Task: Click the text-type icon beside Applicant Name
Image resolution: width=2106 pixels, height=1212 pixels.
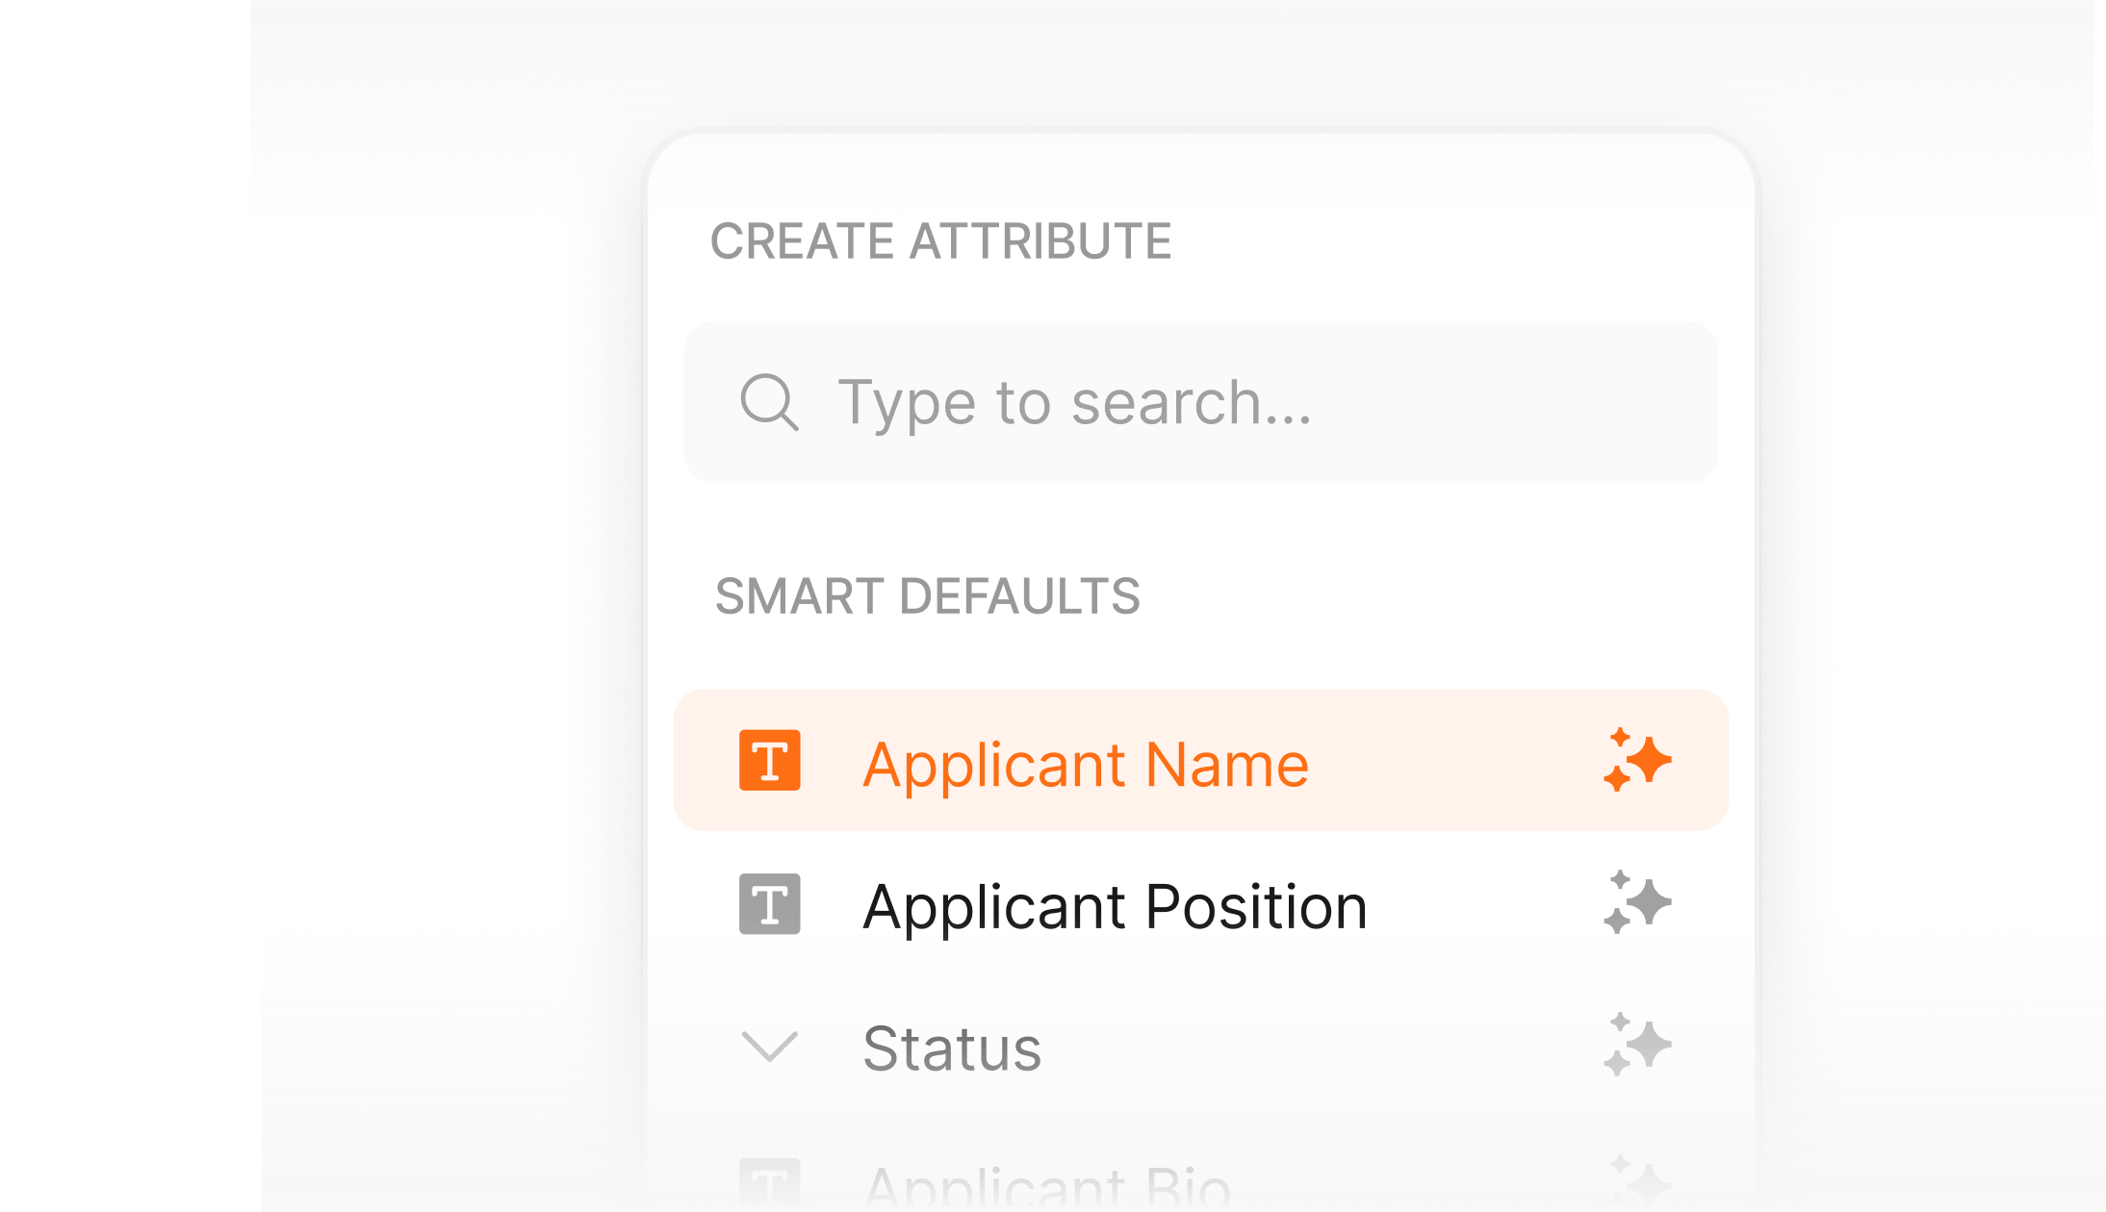Action: pos(768,761)
